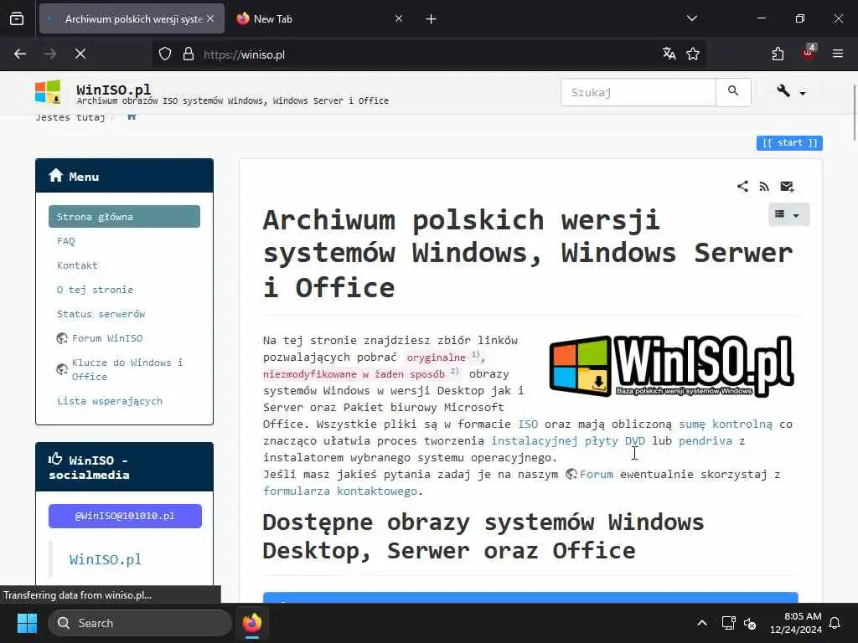This screenshot has width=858, height=643.
Task: Close the New Tab tab
Action: [x=399, y=18]
